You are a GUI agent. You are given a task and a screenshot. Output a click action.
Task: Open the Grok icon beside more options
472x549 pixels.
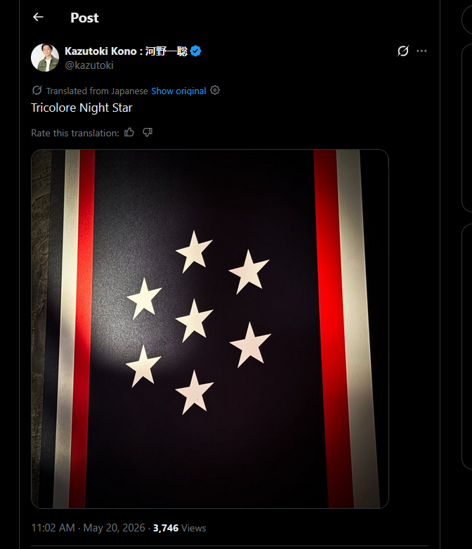(x=402, y=51)
